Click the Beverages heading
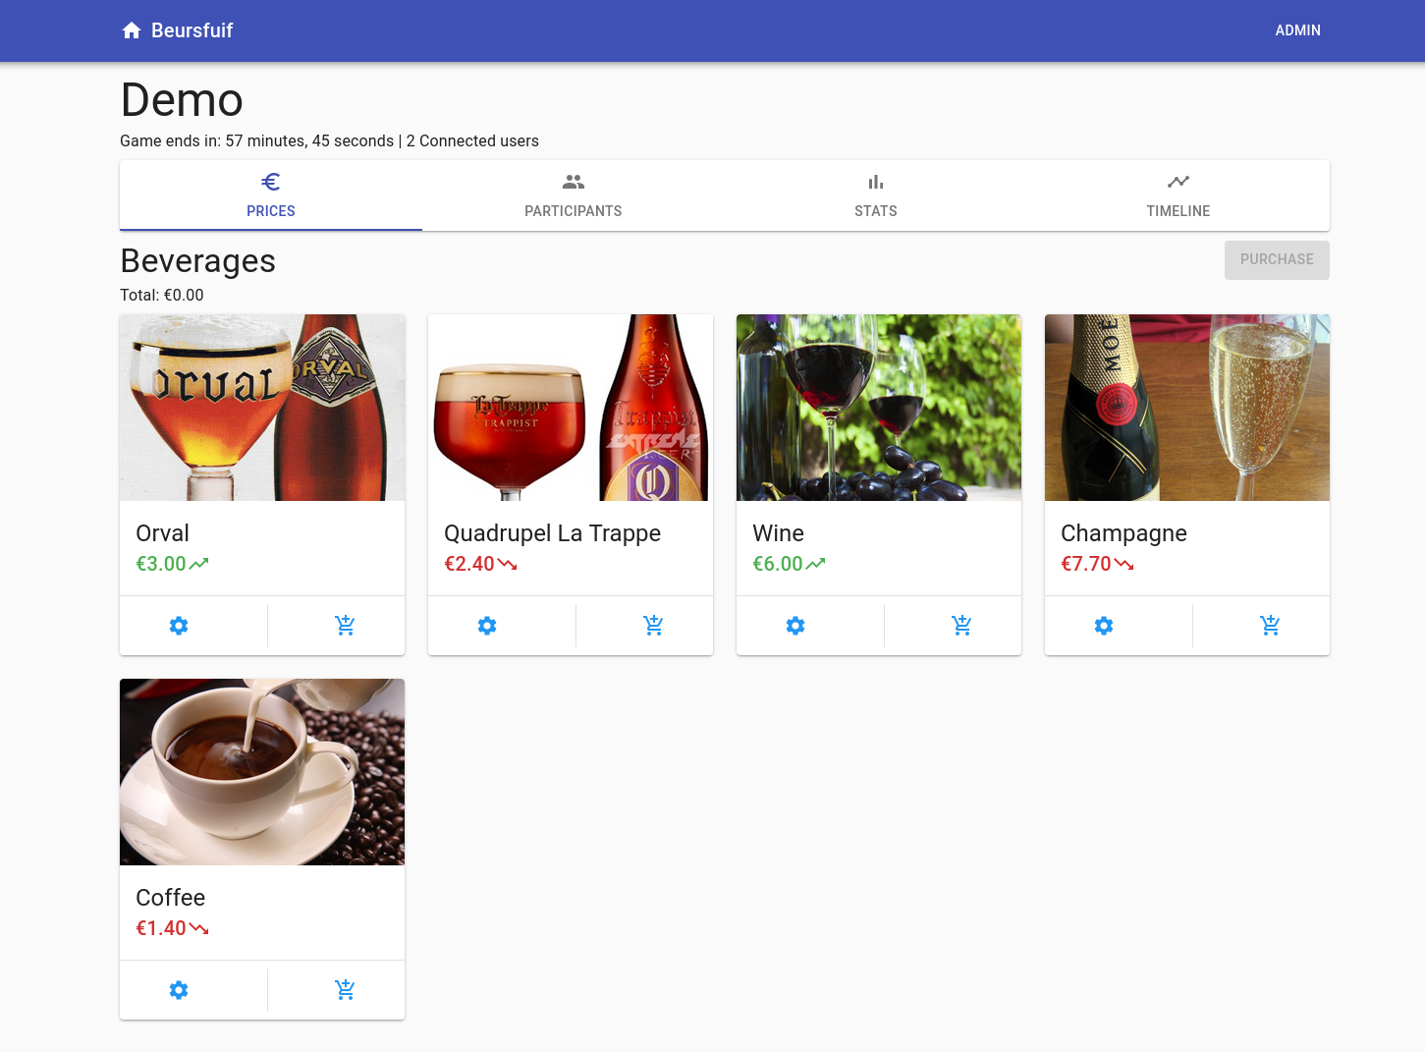This screenshot has height=1052, width=1425. point(197,261)
